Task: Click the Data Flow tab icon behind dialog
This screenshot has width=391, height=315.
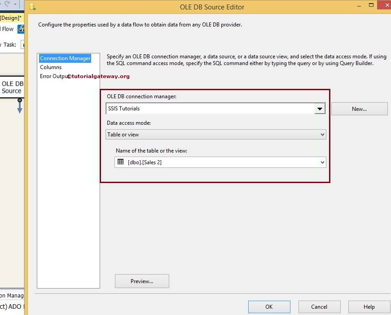Action: click(21, 29)
